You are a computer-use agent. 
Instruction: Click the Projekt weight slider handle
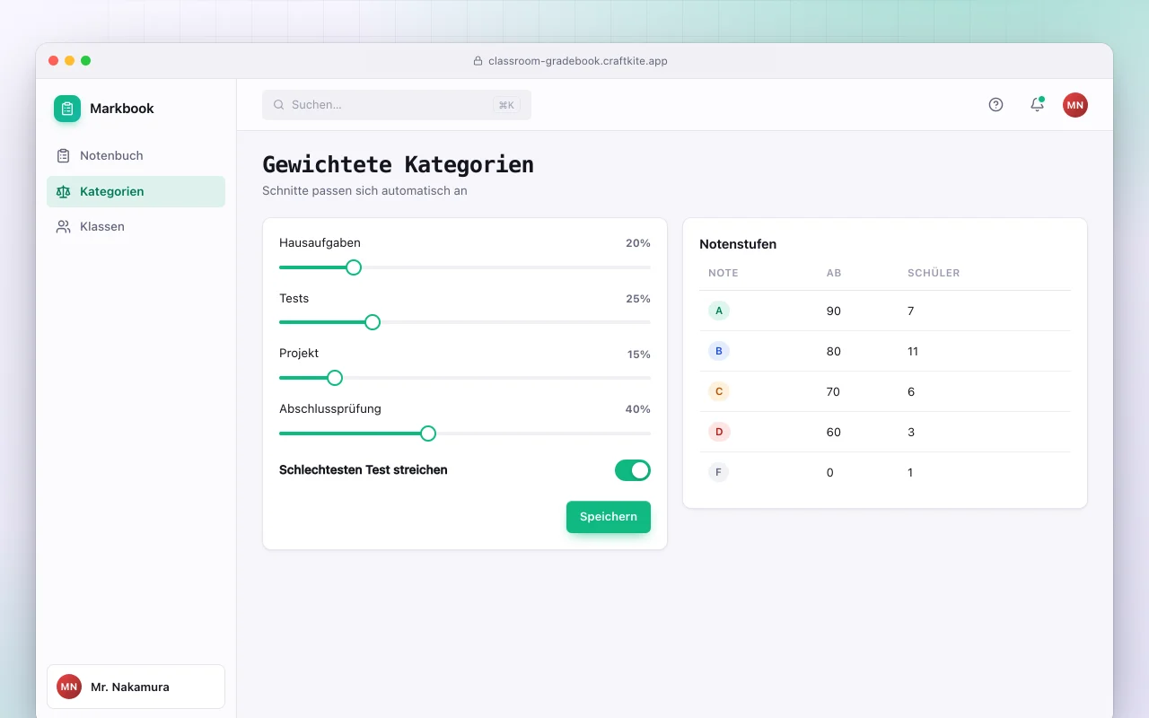coord(335,378)
